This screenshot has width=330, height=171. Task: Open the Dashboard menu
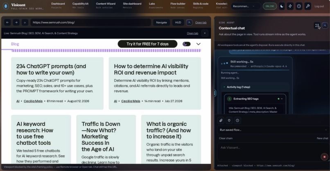point(58,5)
